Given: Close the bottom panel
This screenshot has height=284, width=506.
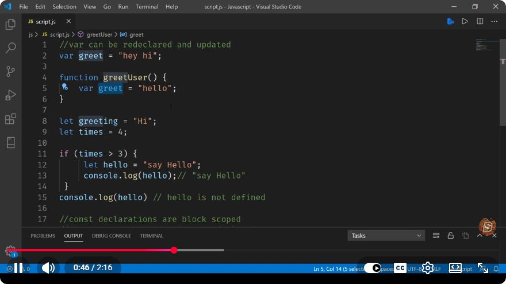Looking at the screenshot, I should point(494,236).
